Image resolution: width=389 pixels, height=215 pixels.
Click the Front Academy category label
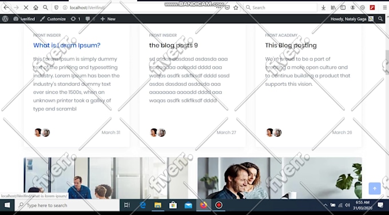tap(281, 35)
